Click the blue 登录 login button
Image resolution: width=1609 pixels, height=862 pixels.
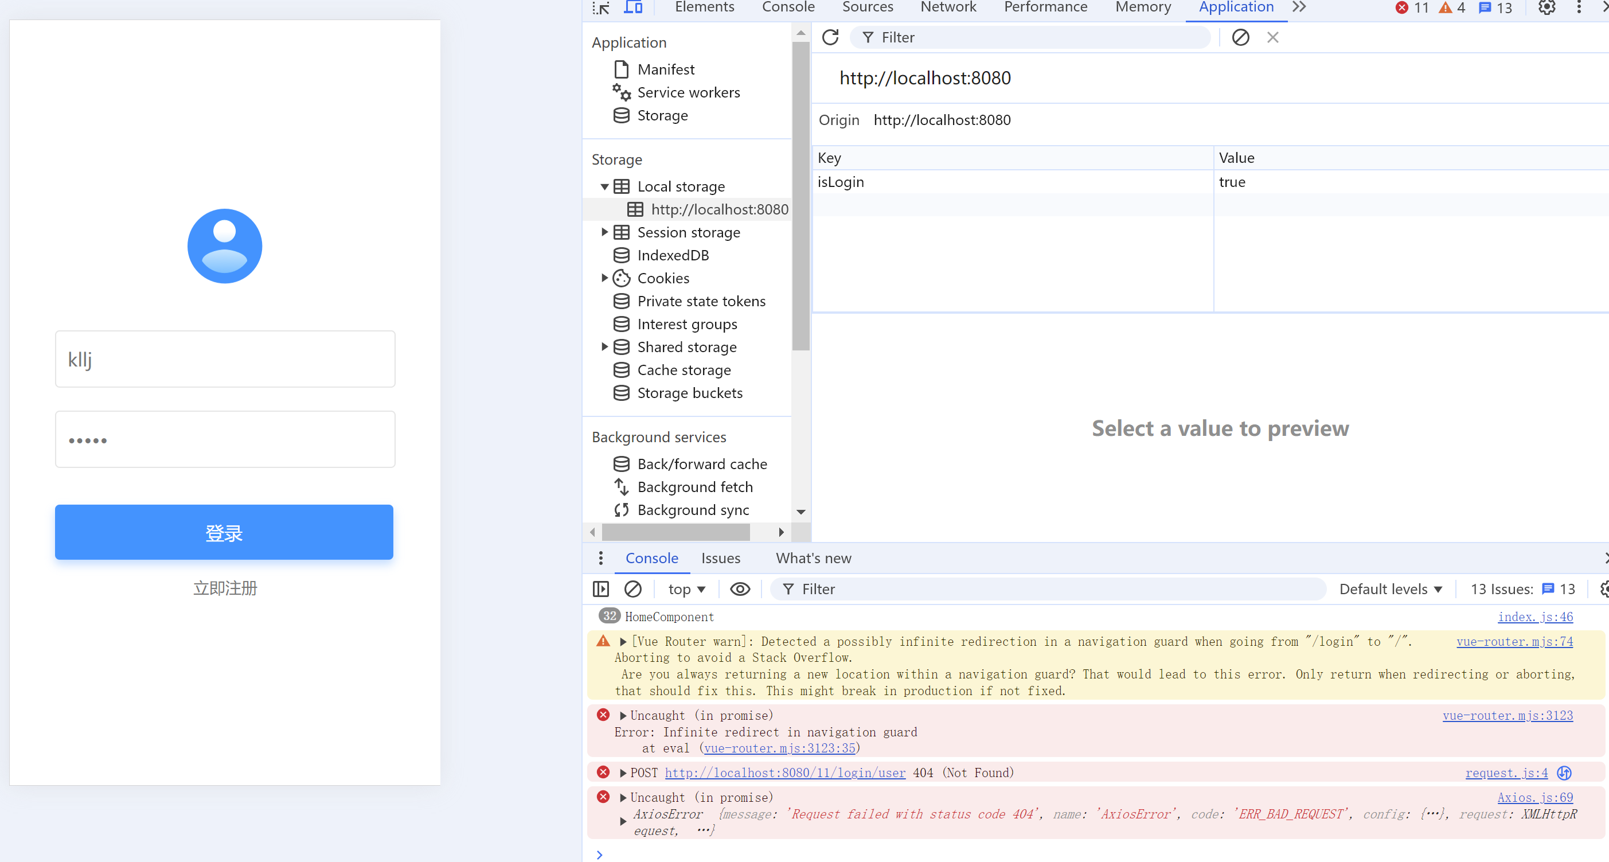click(x=224, y=532)
